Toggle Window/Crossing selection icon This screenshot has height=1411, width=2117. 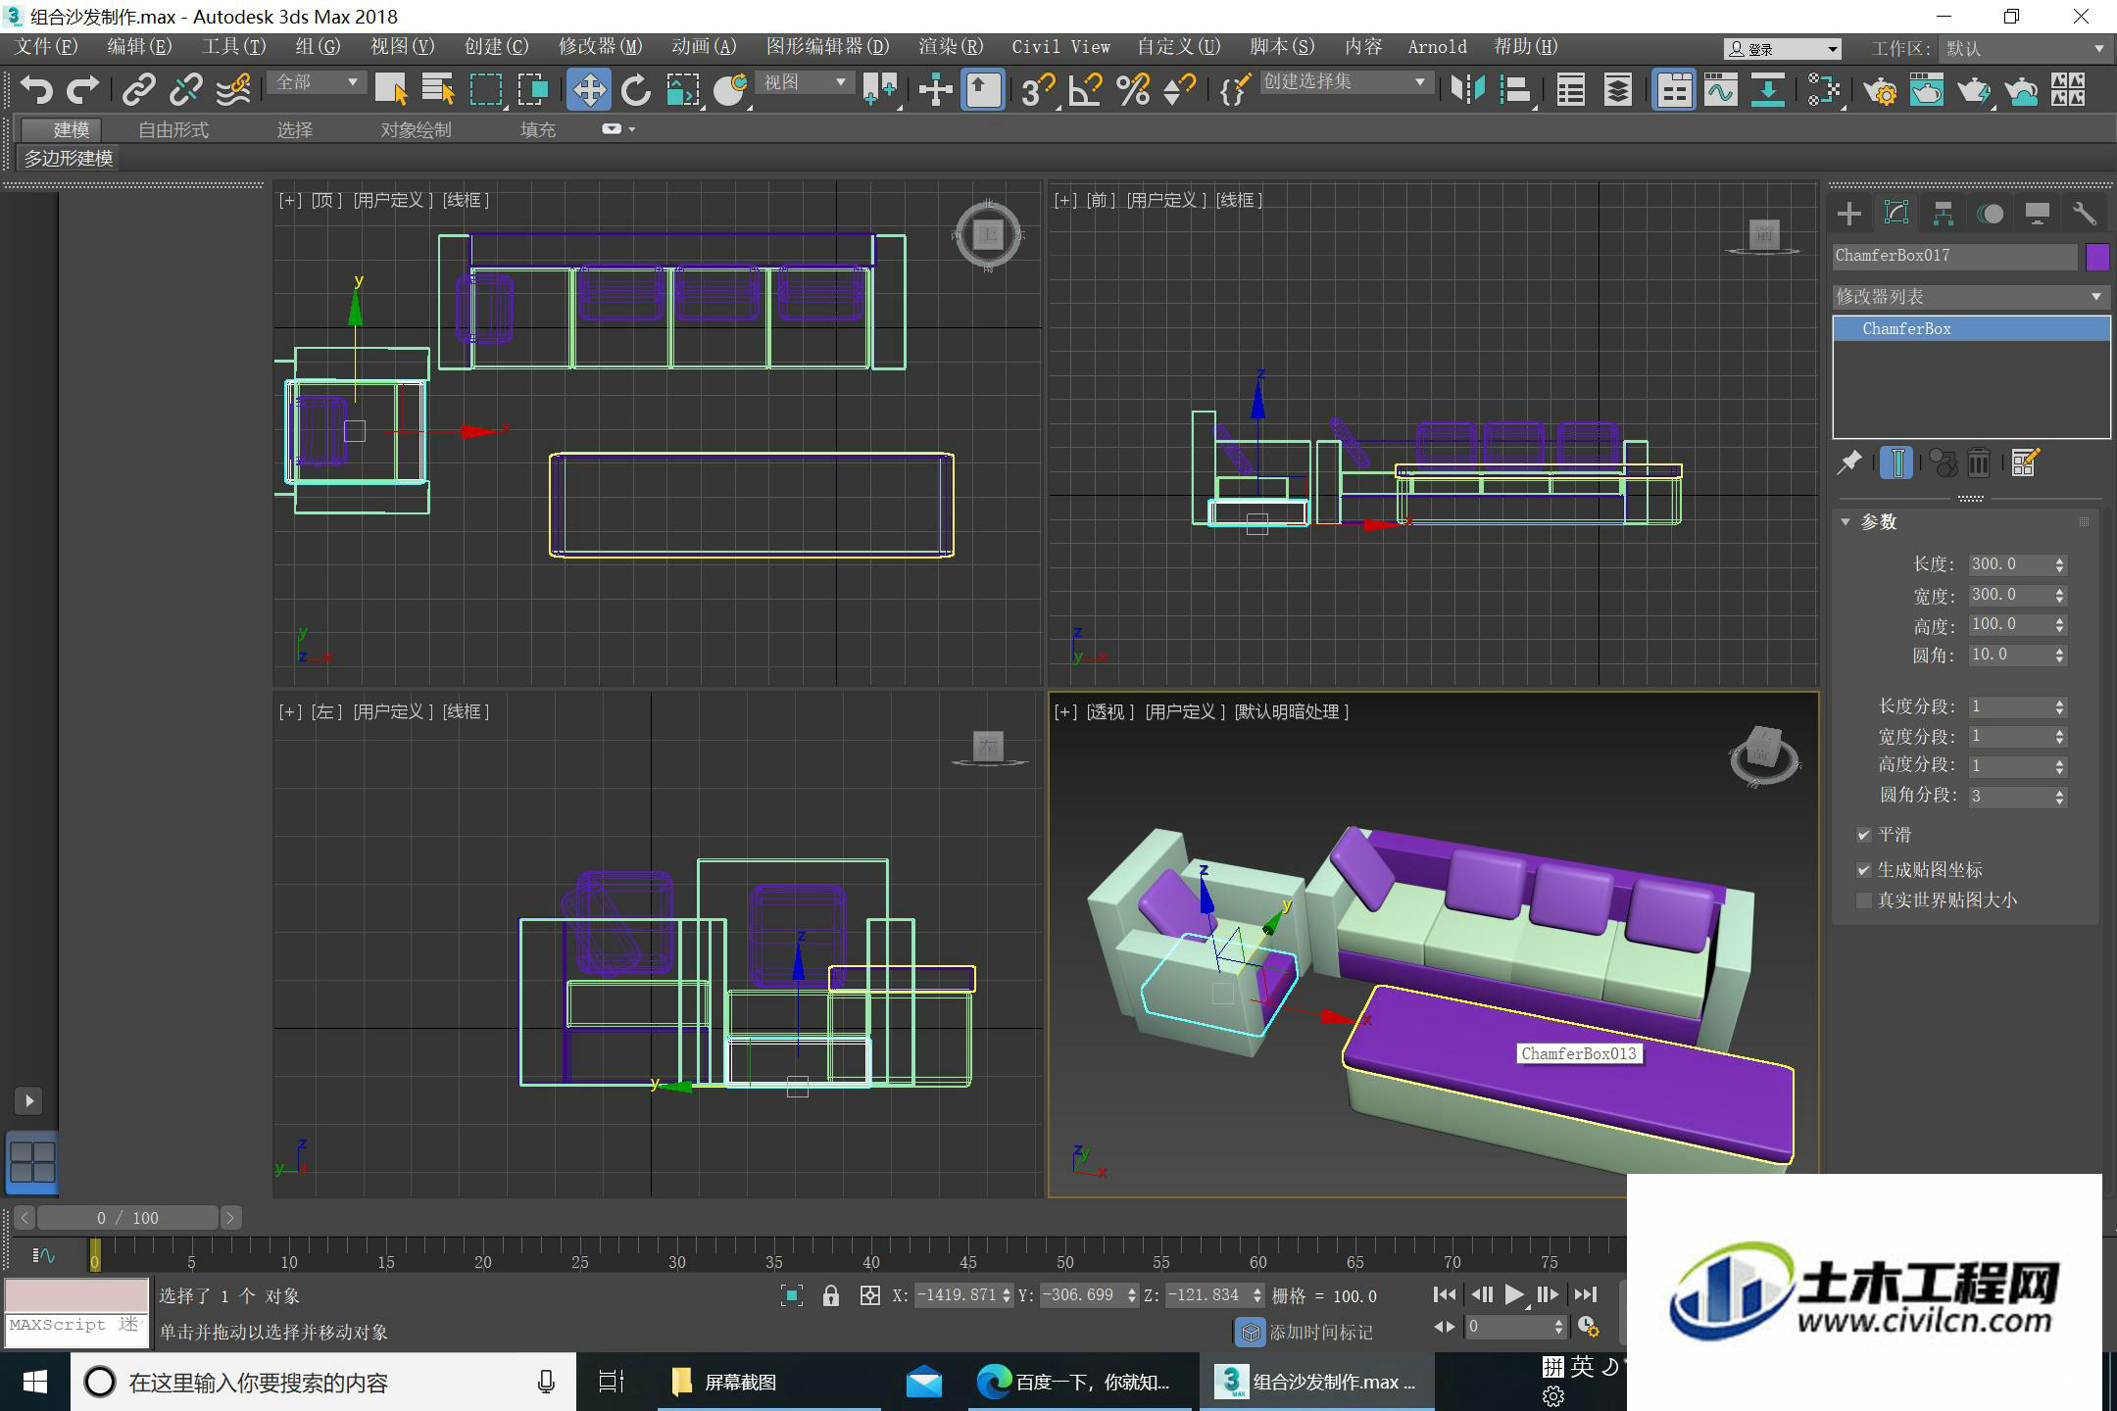(x=533, y=90)
